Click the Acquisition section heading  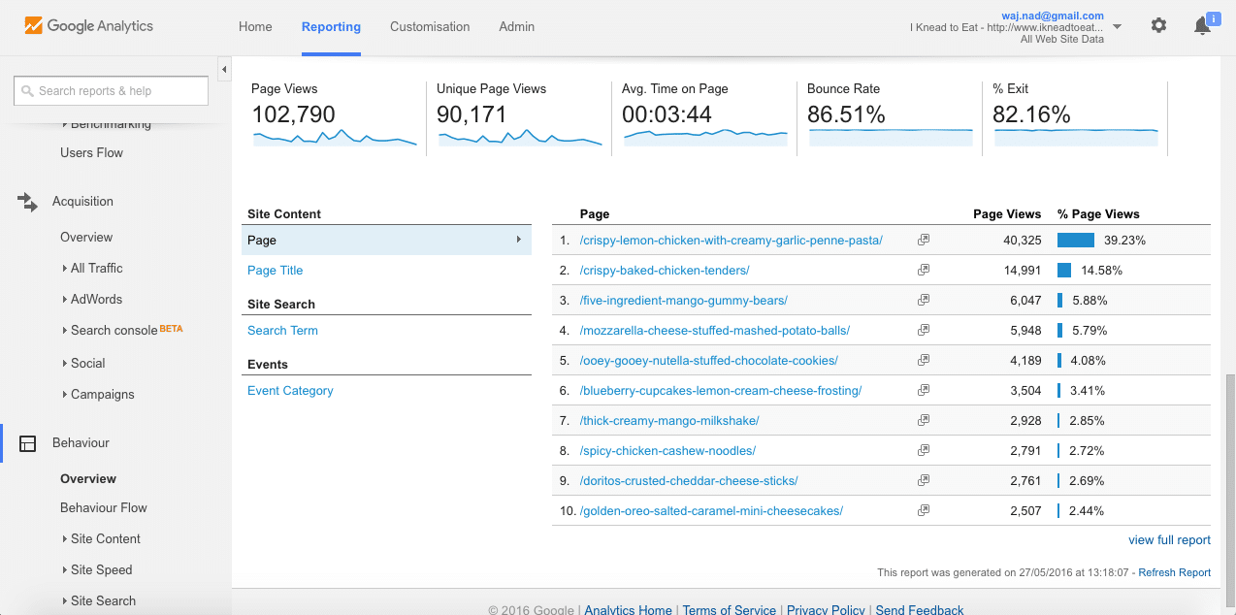(x=82, y=201)
